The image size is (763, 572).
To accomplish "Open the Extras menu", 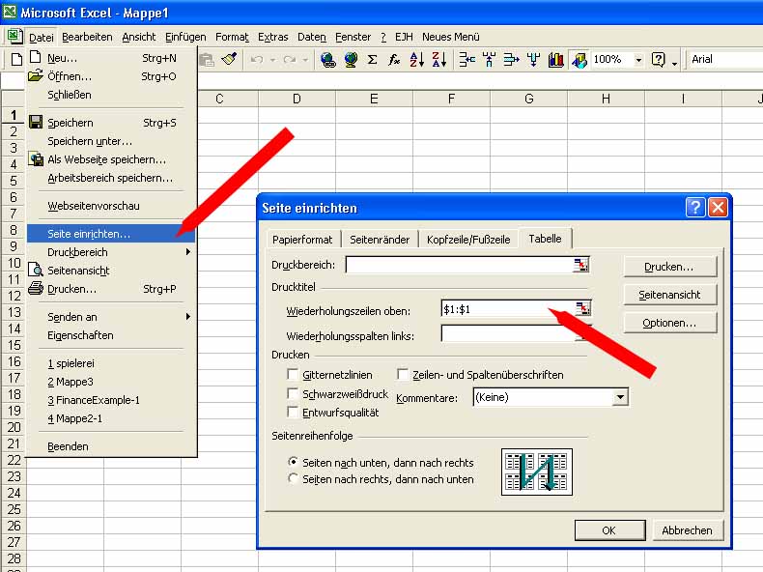I will pyautogui.click(x=272, y=37).
